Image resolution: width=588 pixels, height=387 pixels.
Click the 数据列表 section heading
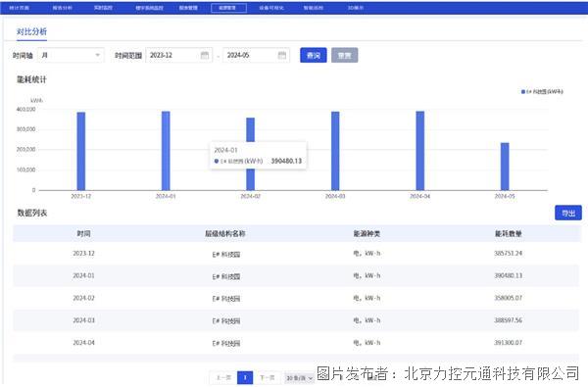32,213
